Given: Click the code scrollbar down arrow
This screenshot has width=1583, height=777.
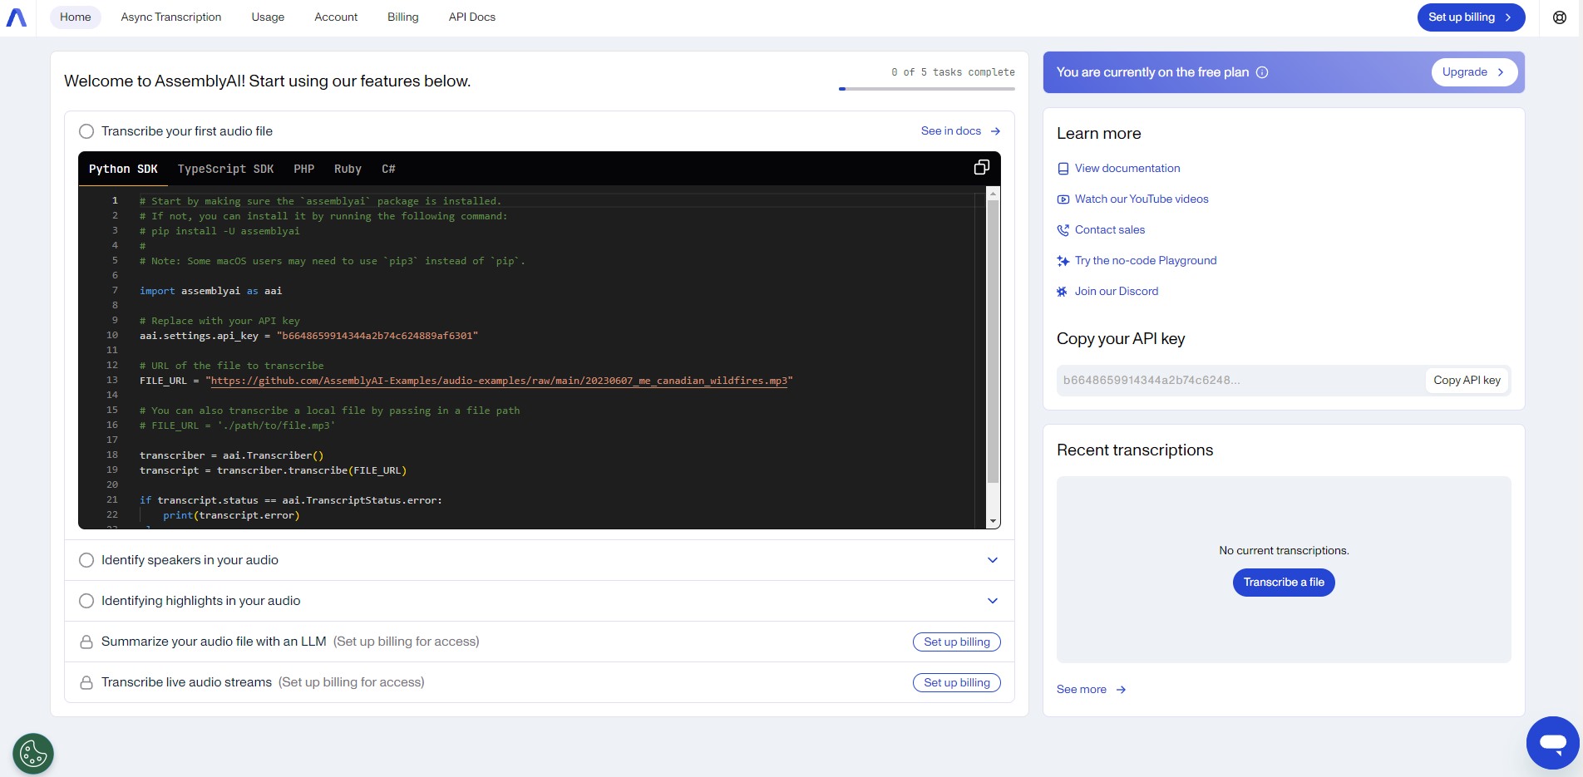Looking at the screenshot, I should click(x=993, y=522).
